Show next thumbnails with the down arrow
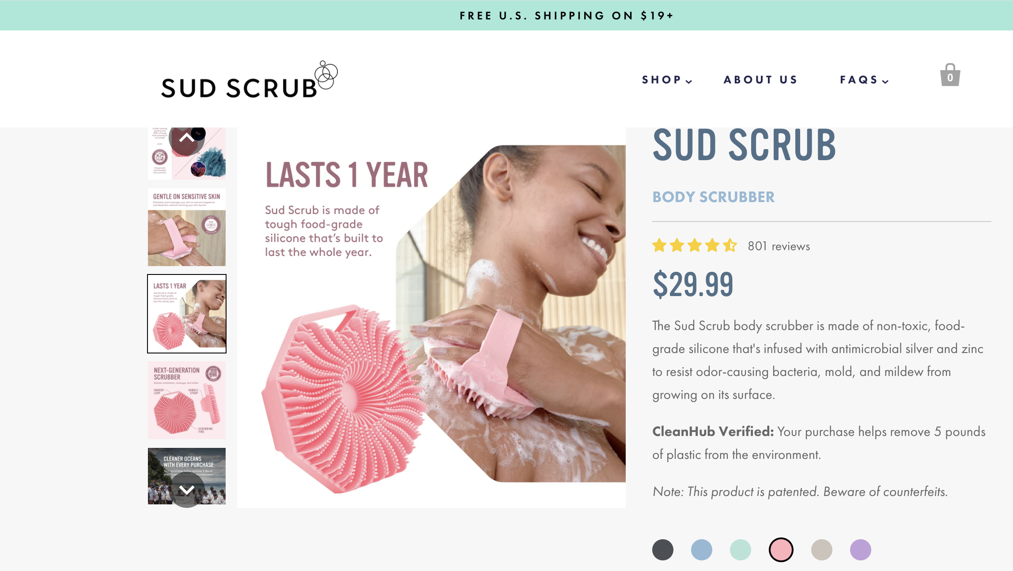The width and height of the screenshot is (1013, 571). [187, 490]
